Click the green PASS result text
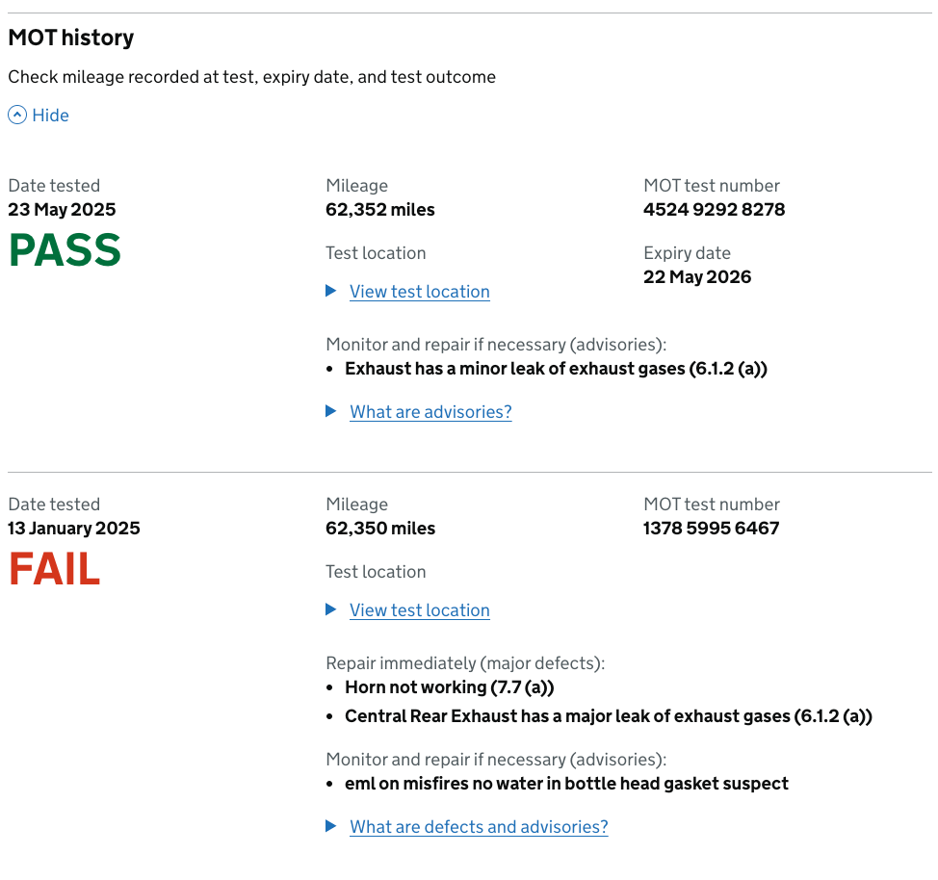Image resolution: width=938 pixels, height=880 pixels. click(65, 250)
